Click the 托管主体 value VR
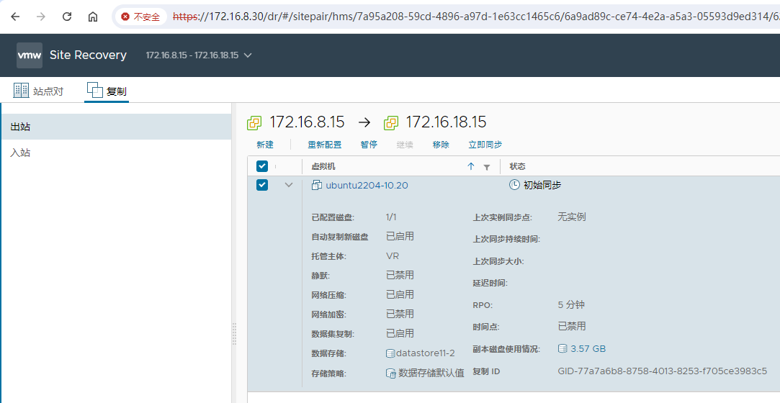780x403 pixels. pyautogui.click(x=393, y=256)
